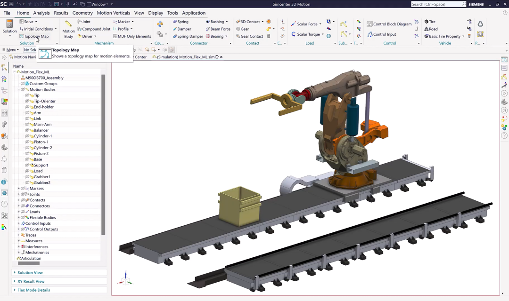Expand the Markers tree node
The image size is (509, 301).
18,189
